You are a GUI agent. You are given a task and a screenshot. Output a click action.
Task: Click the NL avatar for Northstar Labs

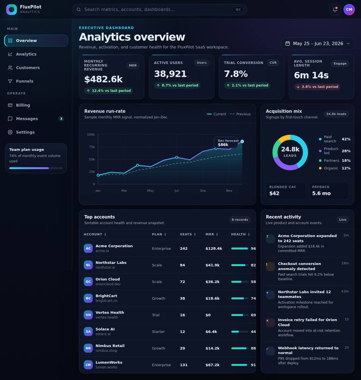coord(88,265)
